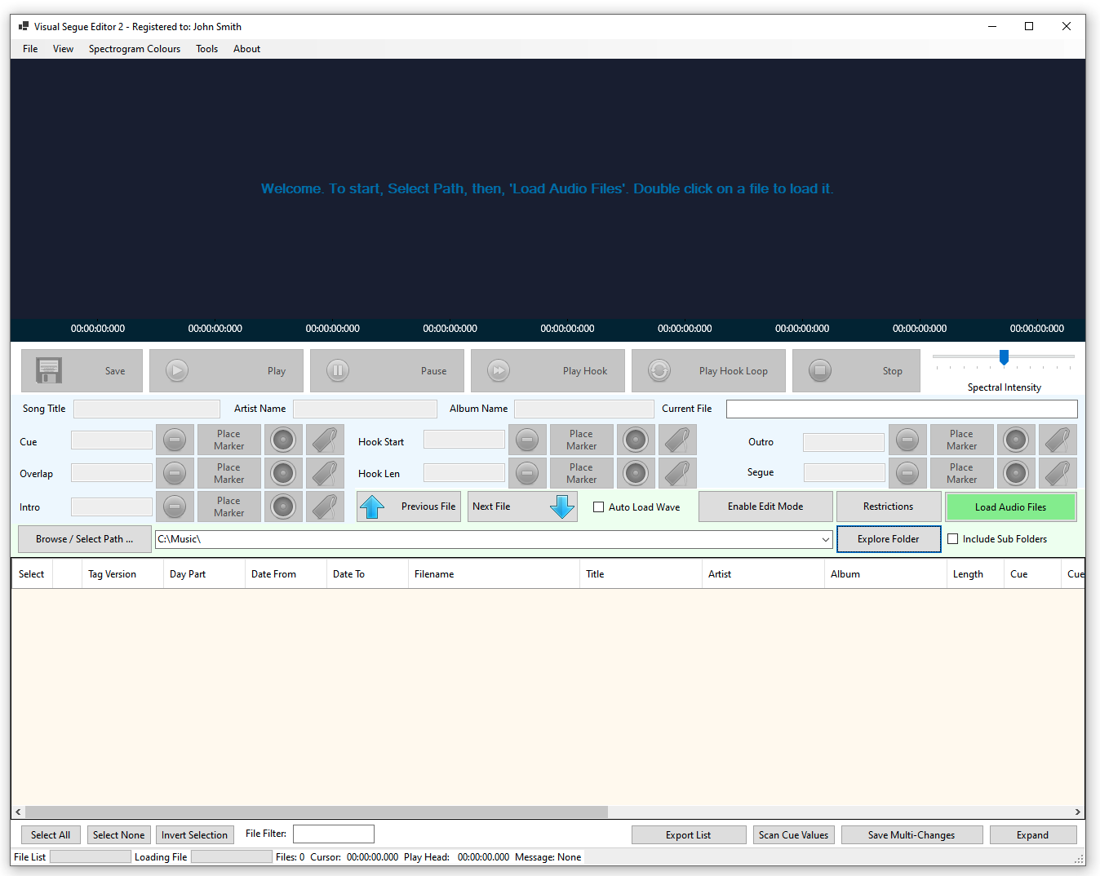The width and height of the screenshot is (1100, 876).
Task: Click the Tag Version column header
Action: coord(122,574)
